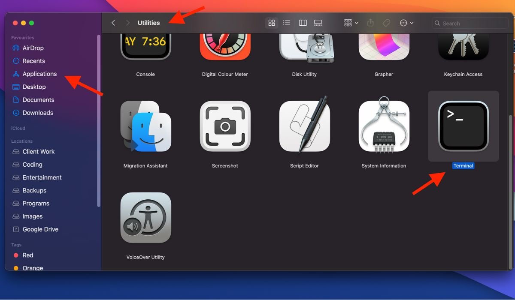Image resolution: width=515 pixels, height=300 pixels.
Task: Select the Grapher app icon
Action: click(x=384, y=47)
